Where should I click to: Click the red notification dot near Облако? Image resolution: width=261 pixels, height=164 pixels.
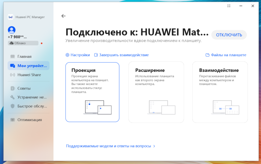[41, 43]
